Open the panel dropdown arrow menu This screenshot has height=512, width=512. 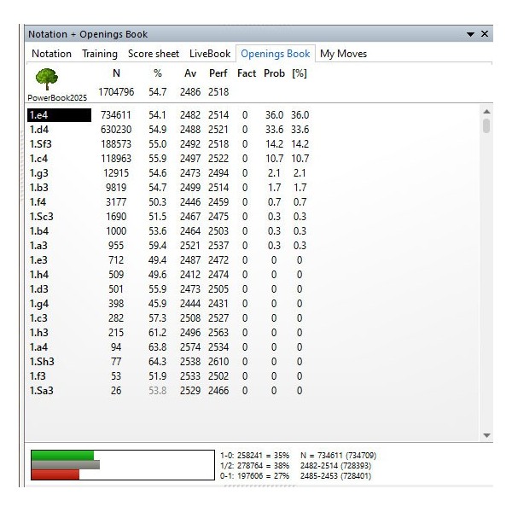470,34
